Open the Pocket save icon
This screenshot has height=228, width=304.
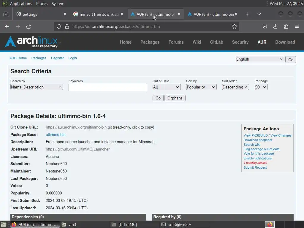click(x=265, y=26)
